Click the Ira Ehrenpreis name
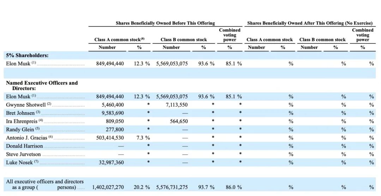381x196 pixels. [22, 121]
